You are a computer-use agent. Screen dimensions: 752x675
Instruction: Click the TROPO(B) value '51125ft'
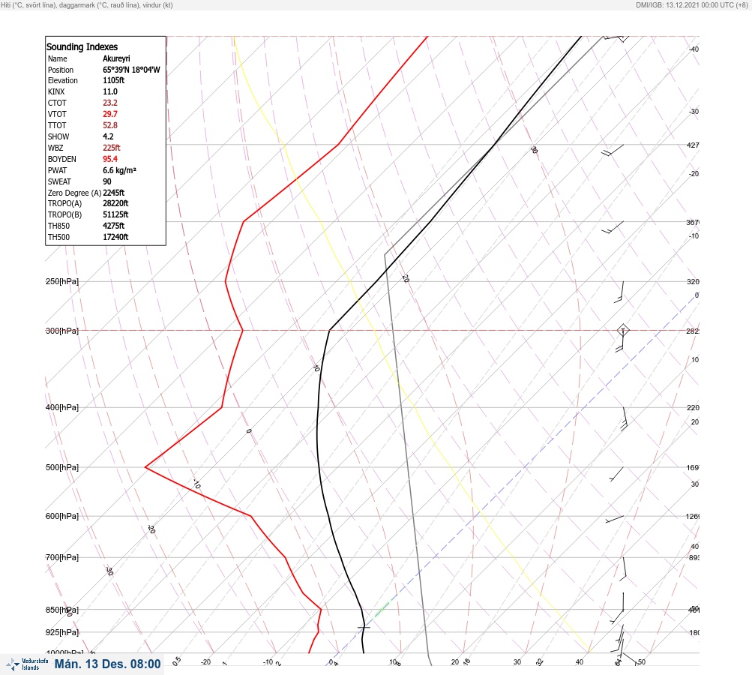pos(115,214)
